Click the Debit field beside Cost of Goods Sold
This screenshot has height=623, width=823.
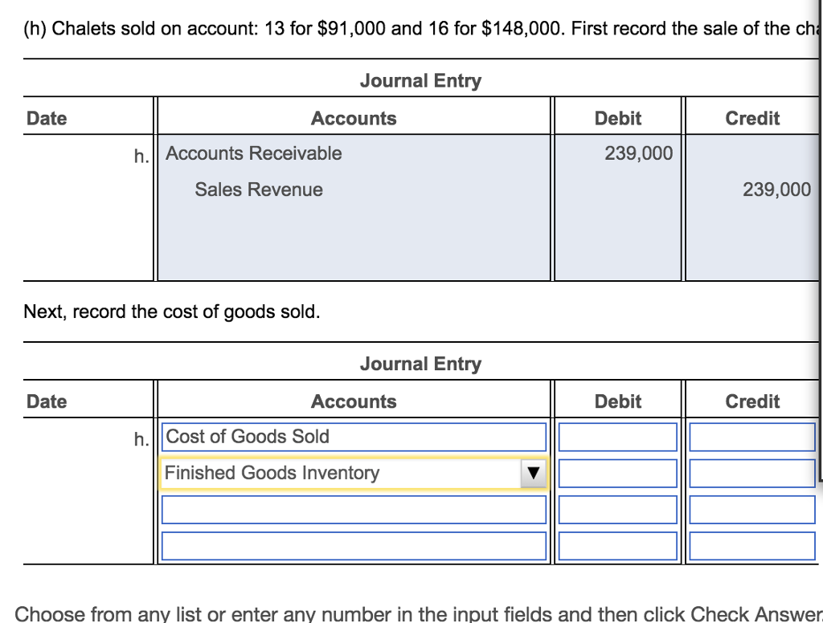[x=617, y=437]
